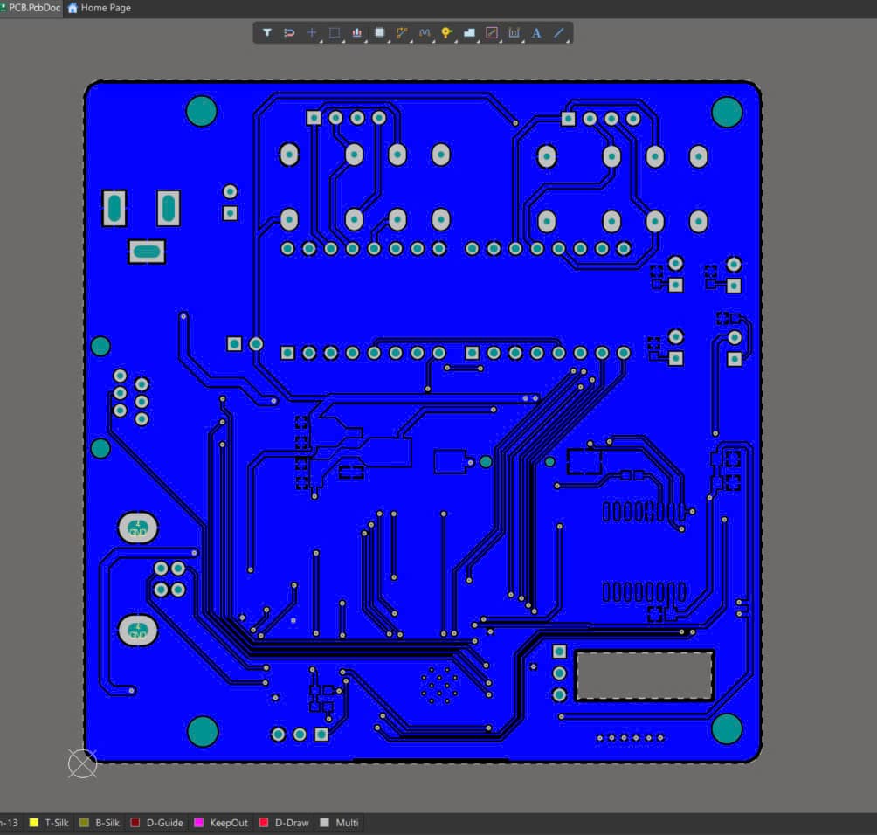
Task: Click the selection filter funnel icon
Action: click(266, 33)
